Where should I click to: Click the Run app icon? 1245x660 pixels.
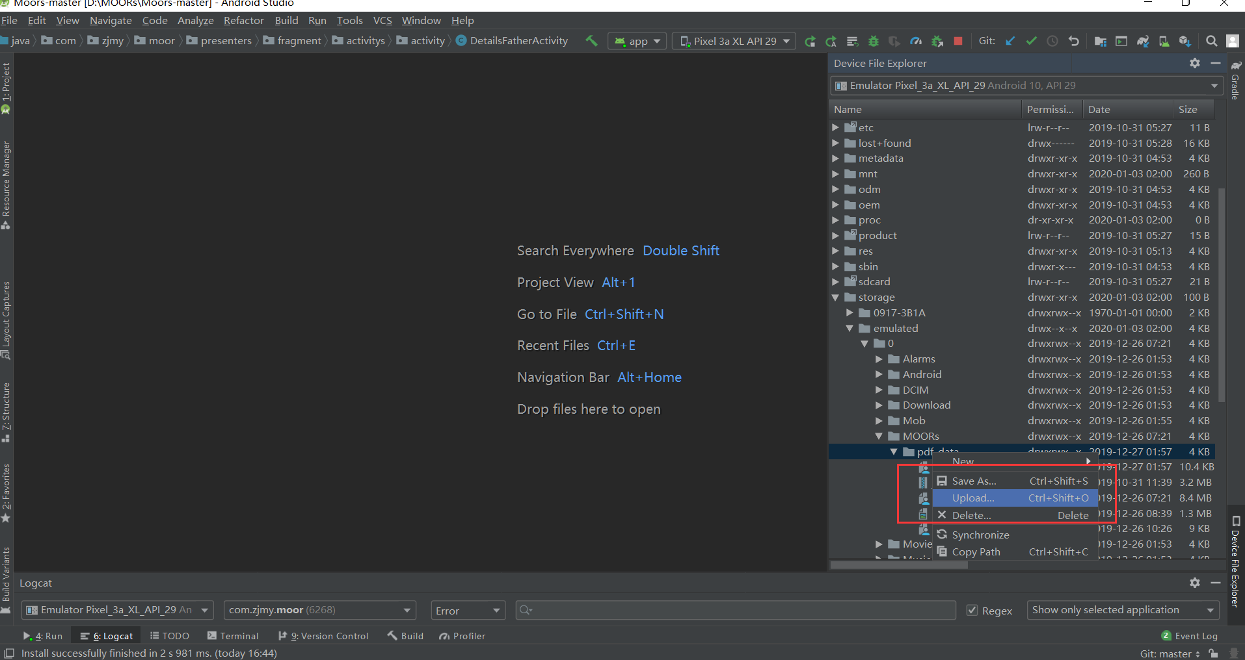(810, 41)
